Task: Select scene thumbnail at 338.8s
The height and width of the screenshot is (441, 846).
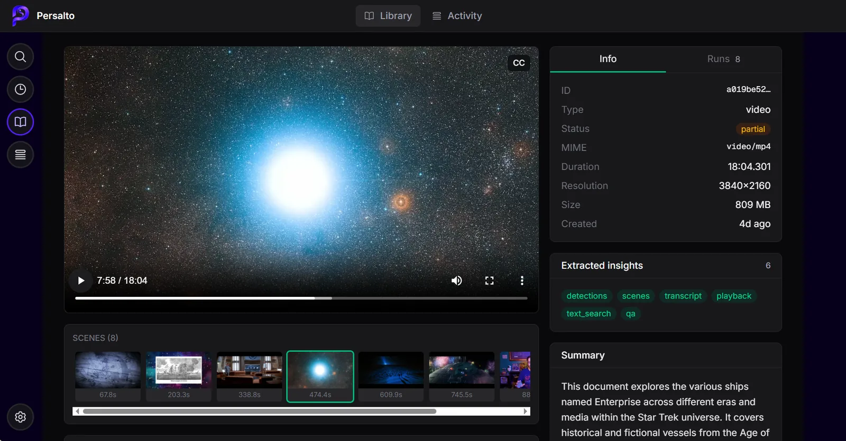Action: click(250, 377)
